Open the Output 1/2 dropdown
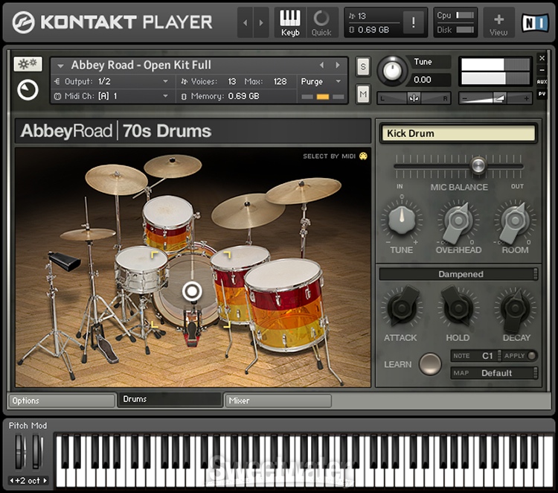Screen dimensions: 558x493 (x=112, y=82)
